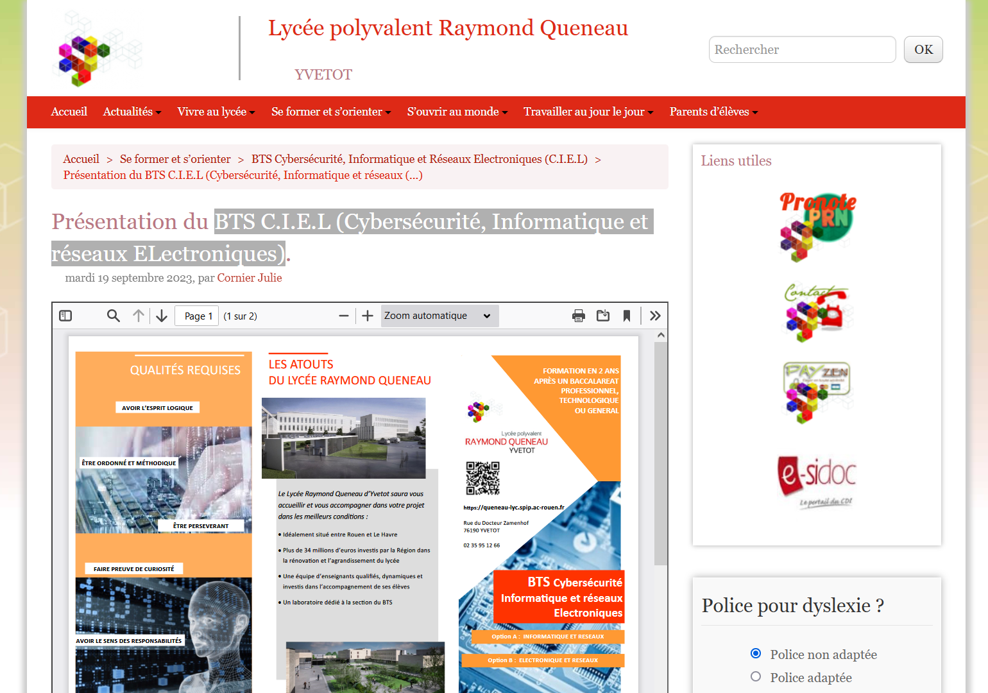Open the PDF find search tool

coord(114,316)
